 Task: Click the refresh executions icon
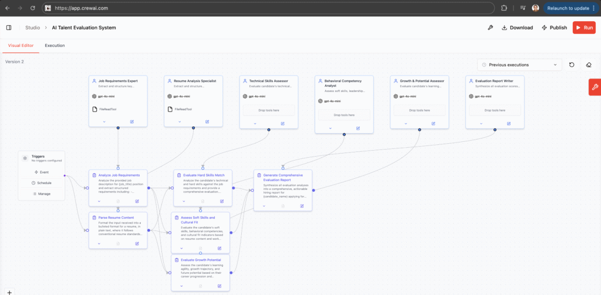pos(572,65)
